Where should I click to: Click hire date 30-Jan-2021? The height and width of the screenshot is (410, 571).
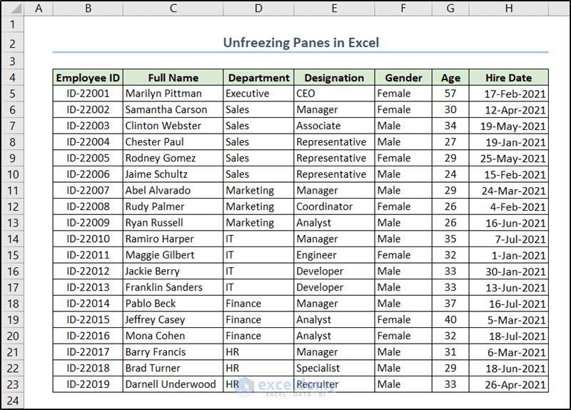click(508, 271)
